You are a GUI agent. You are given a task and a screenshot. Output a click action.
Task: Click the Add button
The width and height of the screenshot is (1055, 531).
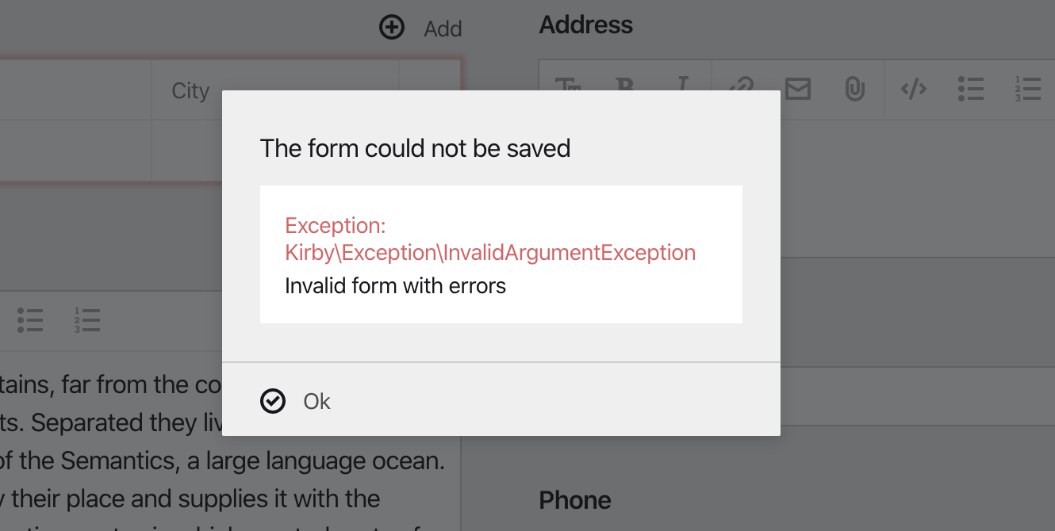click(442, 29)
